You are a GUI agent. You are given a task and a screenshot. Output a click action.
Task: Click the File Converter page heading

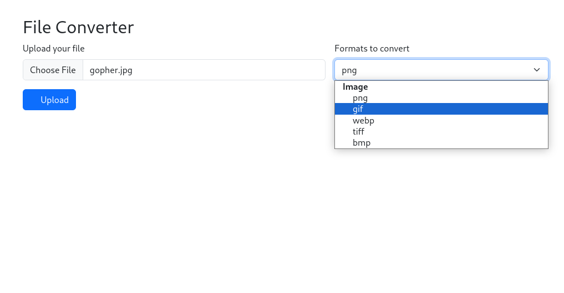(x=78, y=27)
